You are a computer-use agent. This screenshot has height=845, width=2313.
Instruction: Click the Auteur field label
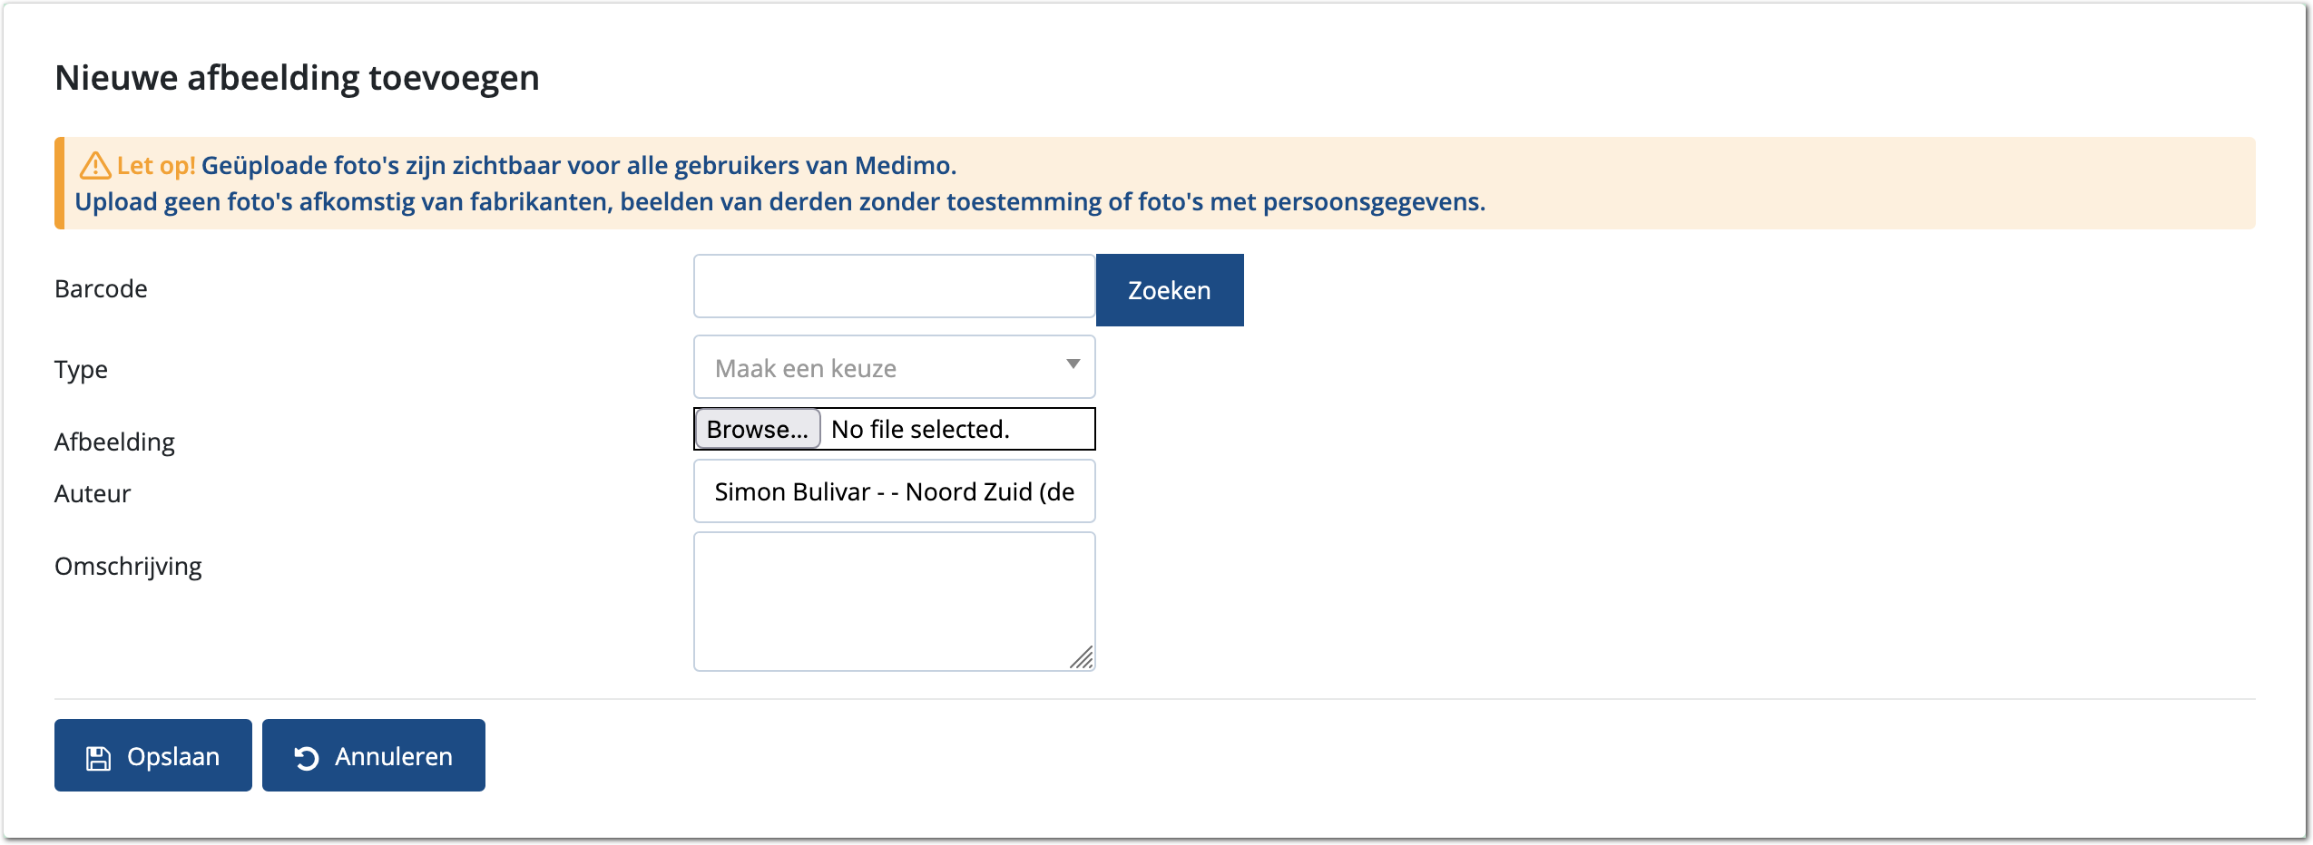(x=93, y=494)
